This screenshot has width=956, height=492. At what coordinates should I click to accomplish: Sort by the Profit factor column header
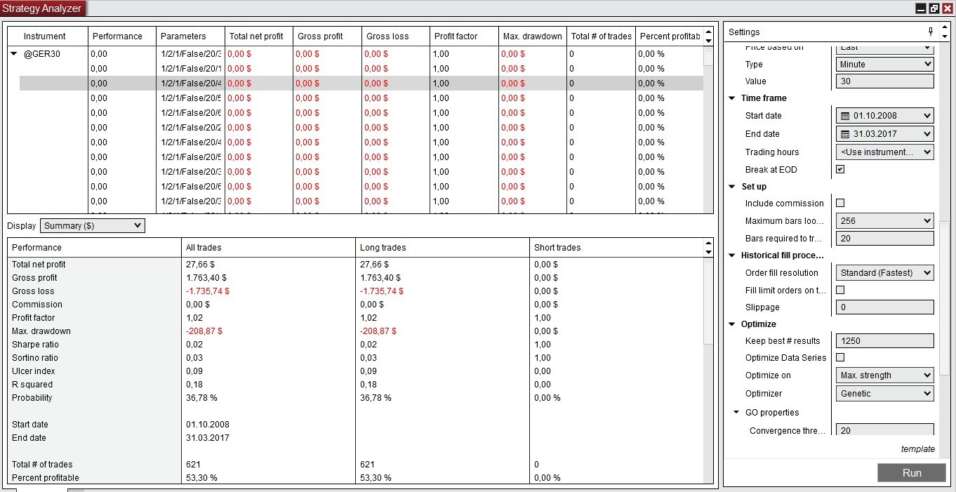click(464, 36)
